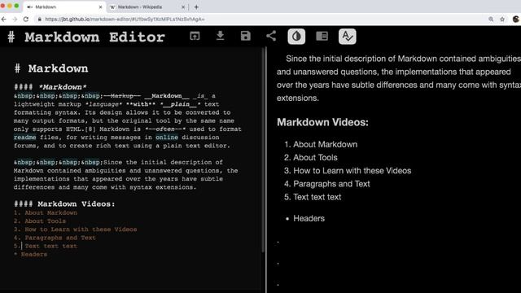Click the '#### *Markdown*' line in editor
The width and height of the screenshot is (521, 293).
50,87
